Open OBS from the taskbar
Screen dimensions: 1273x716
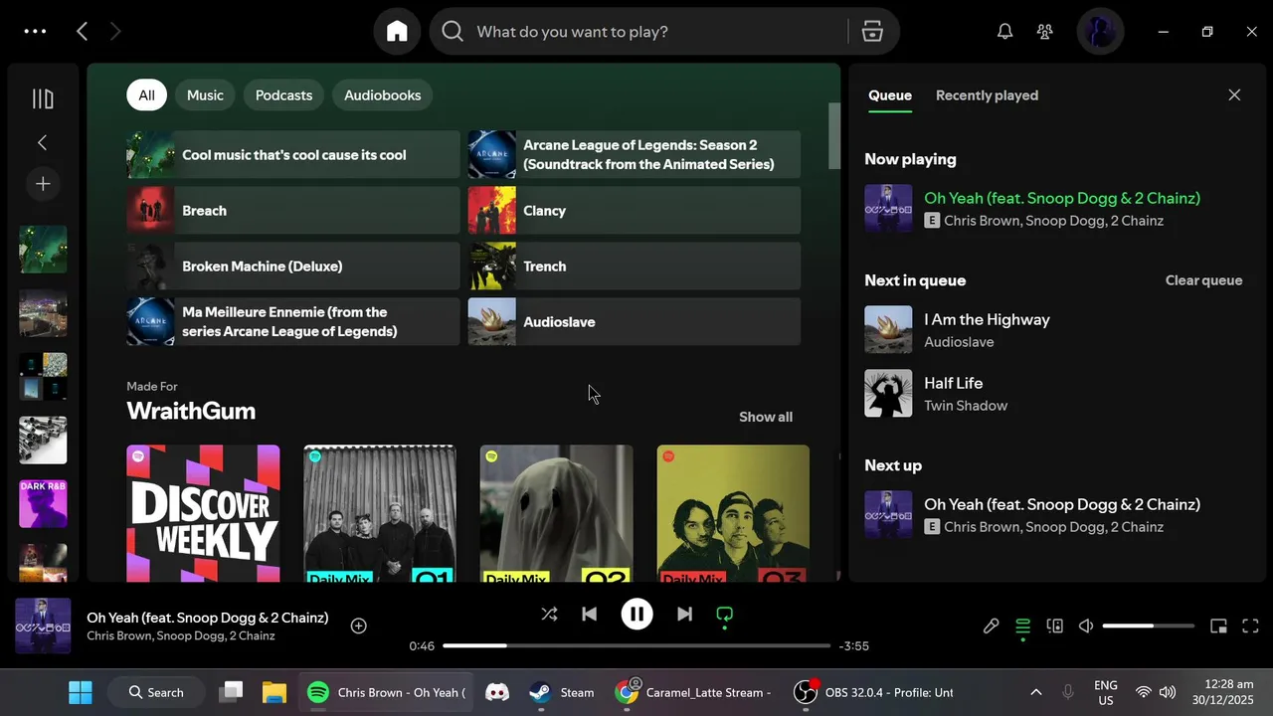click(x=873, y=692)
